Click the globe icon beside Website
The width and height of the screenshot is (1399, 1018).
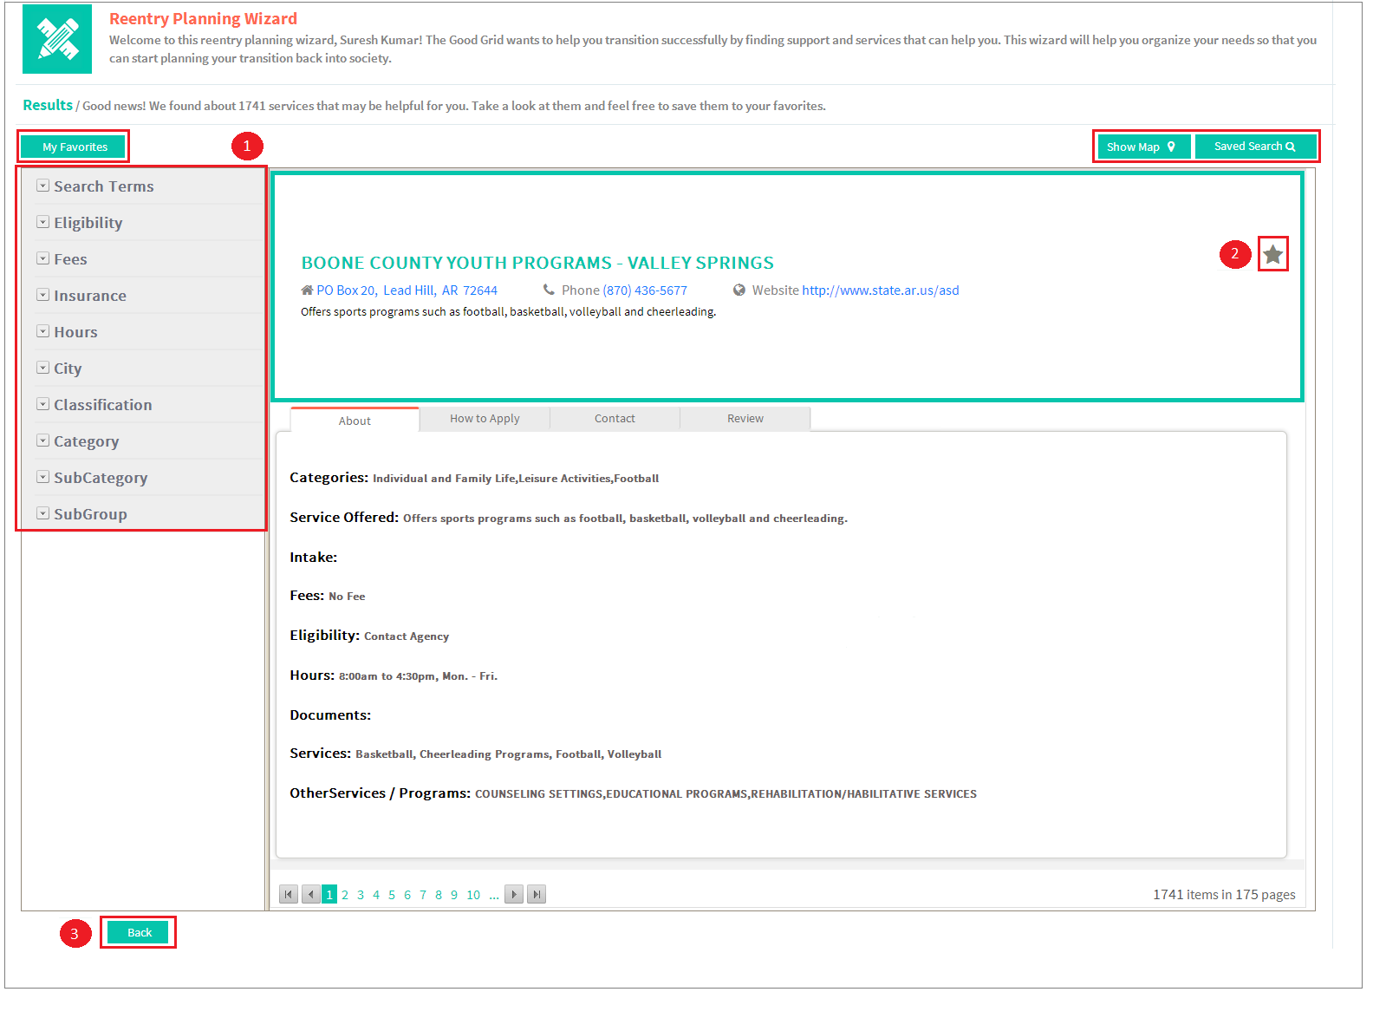pos(739,290)
